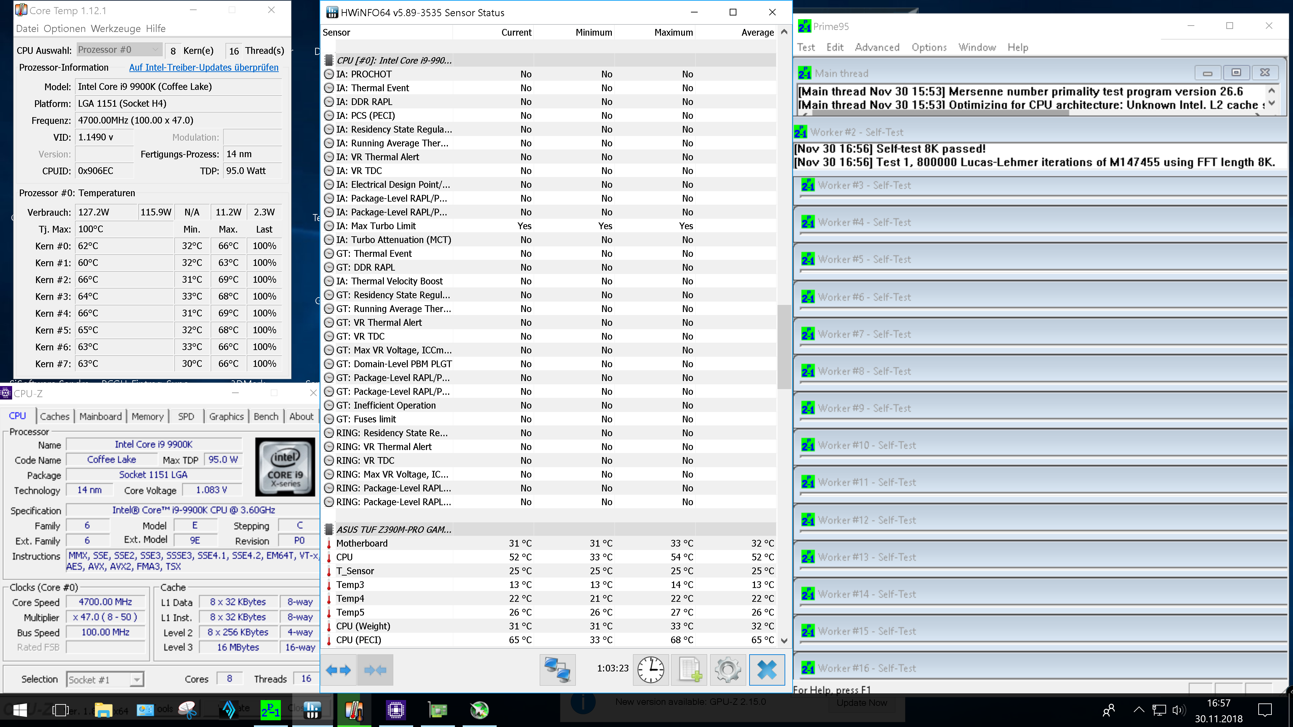The height and width of the screenshot is (727, 1293).
Task: Open the network monitors icon in HWiNFO
Action: 557,670
